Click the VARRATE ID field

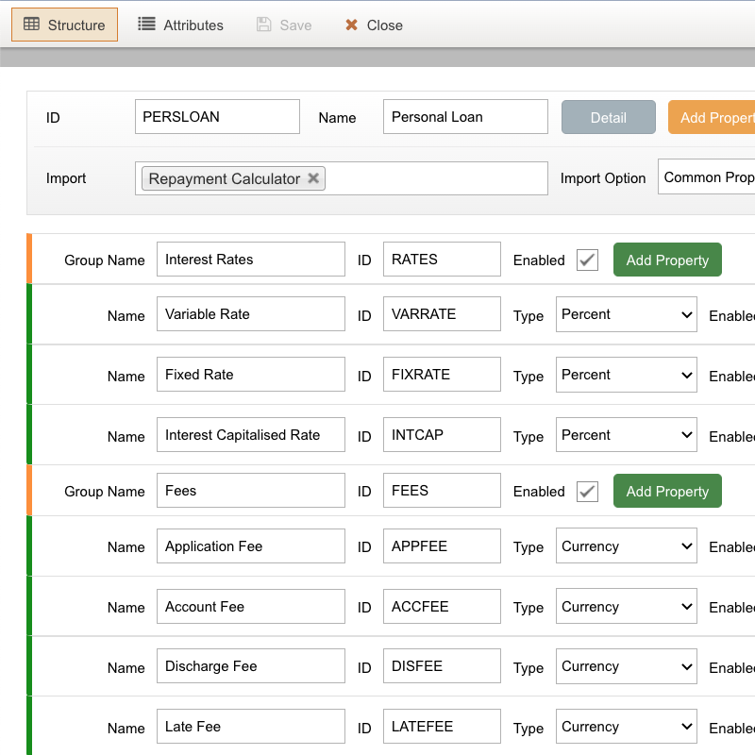[442, 314]
